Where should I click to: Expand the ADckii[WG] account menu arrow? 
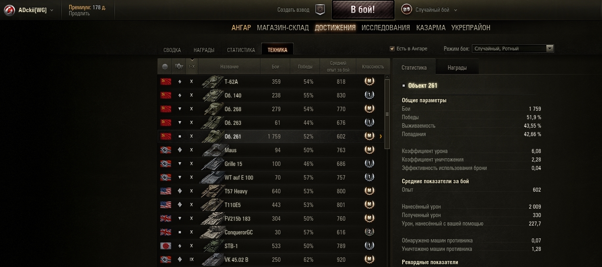click(x=52, y=10)
